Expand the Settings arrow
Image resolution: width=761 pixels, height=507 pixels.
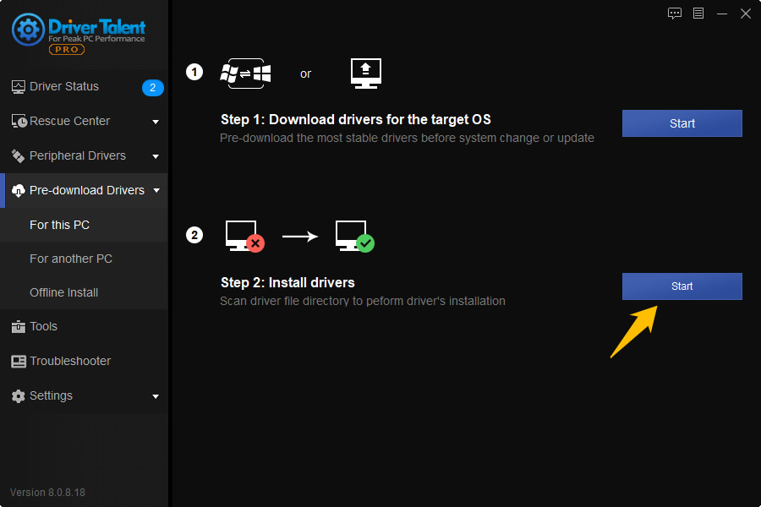156,396
